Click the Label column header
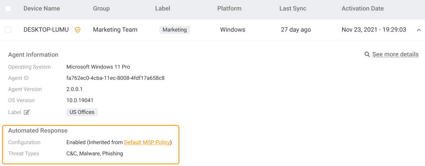Image resolution: width=425 pixels, height=166 pixels. [x=163, y=8]
